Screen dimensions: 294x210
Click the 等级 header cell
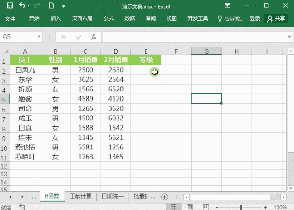[x=146, y=60]
